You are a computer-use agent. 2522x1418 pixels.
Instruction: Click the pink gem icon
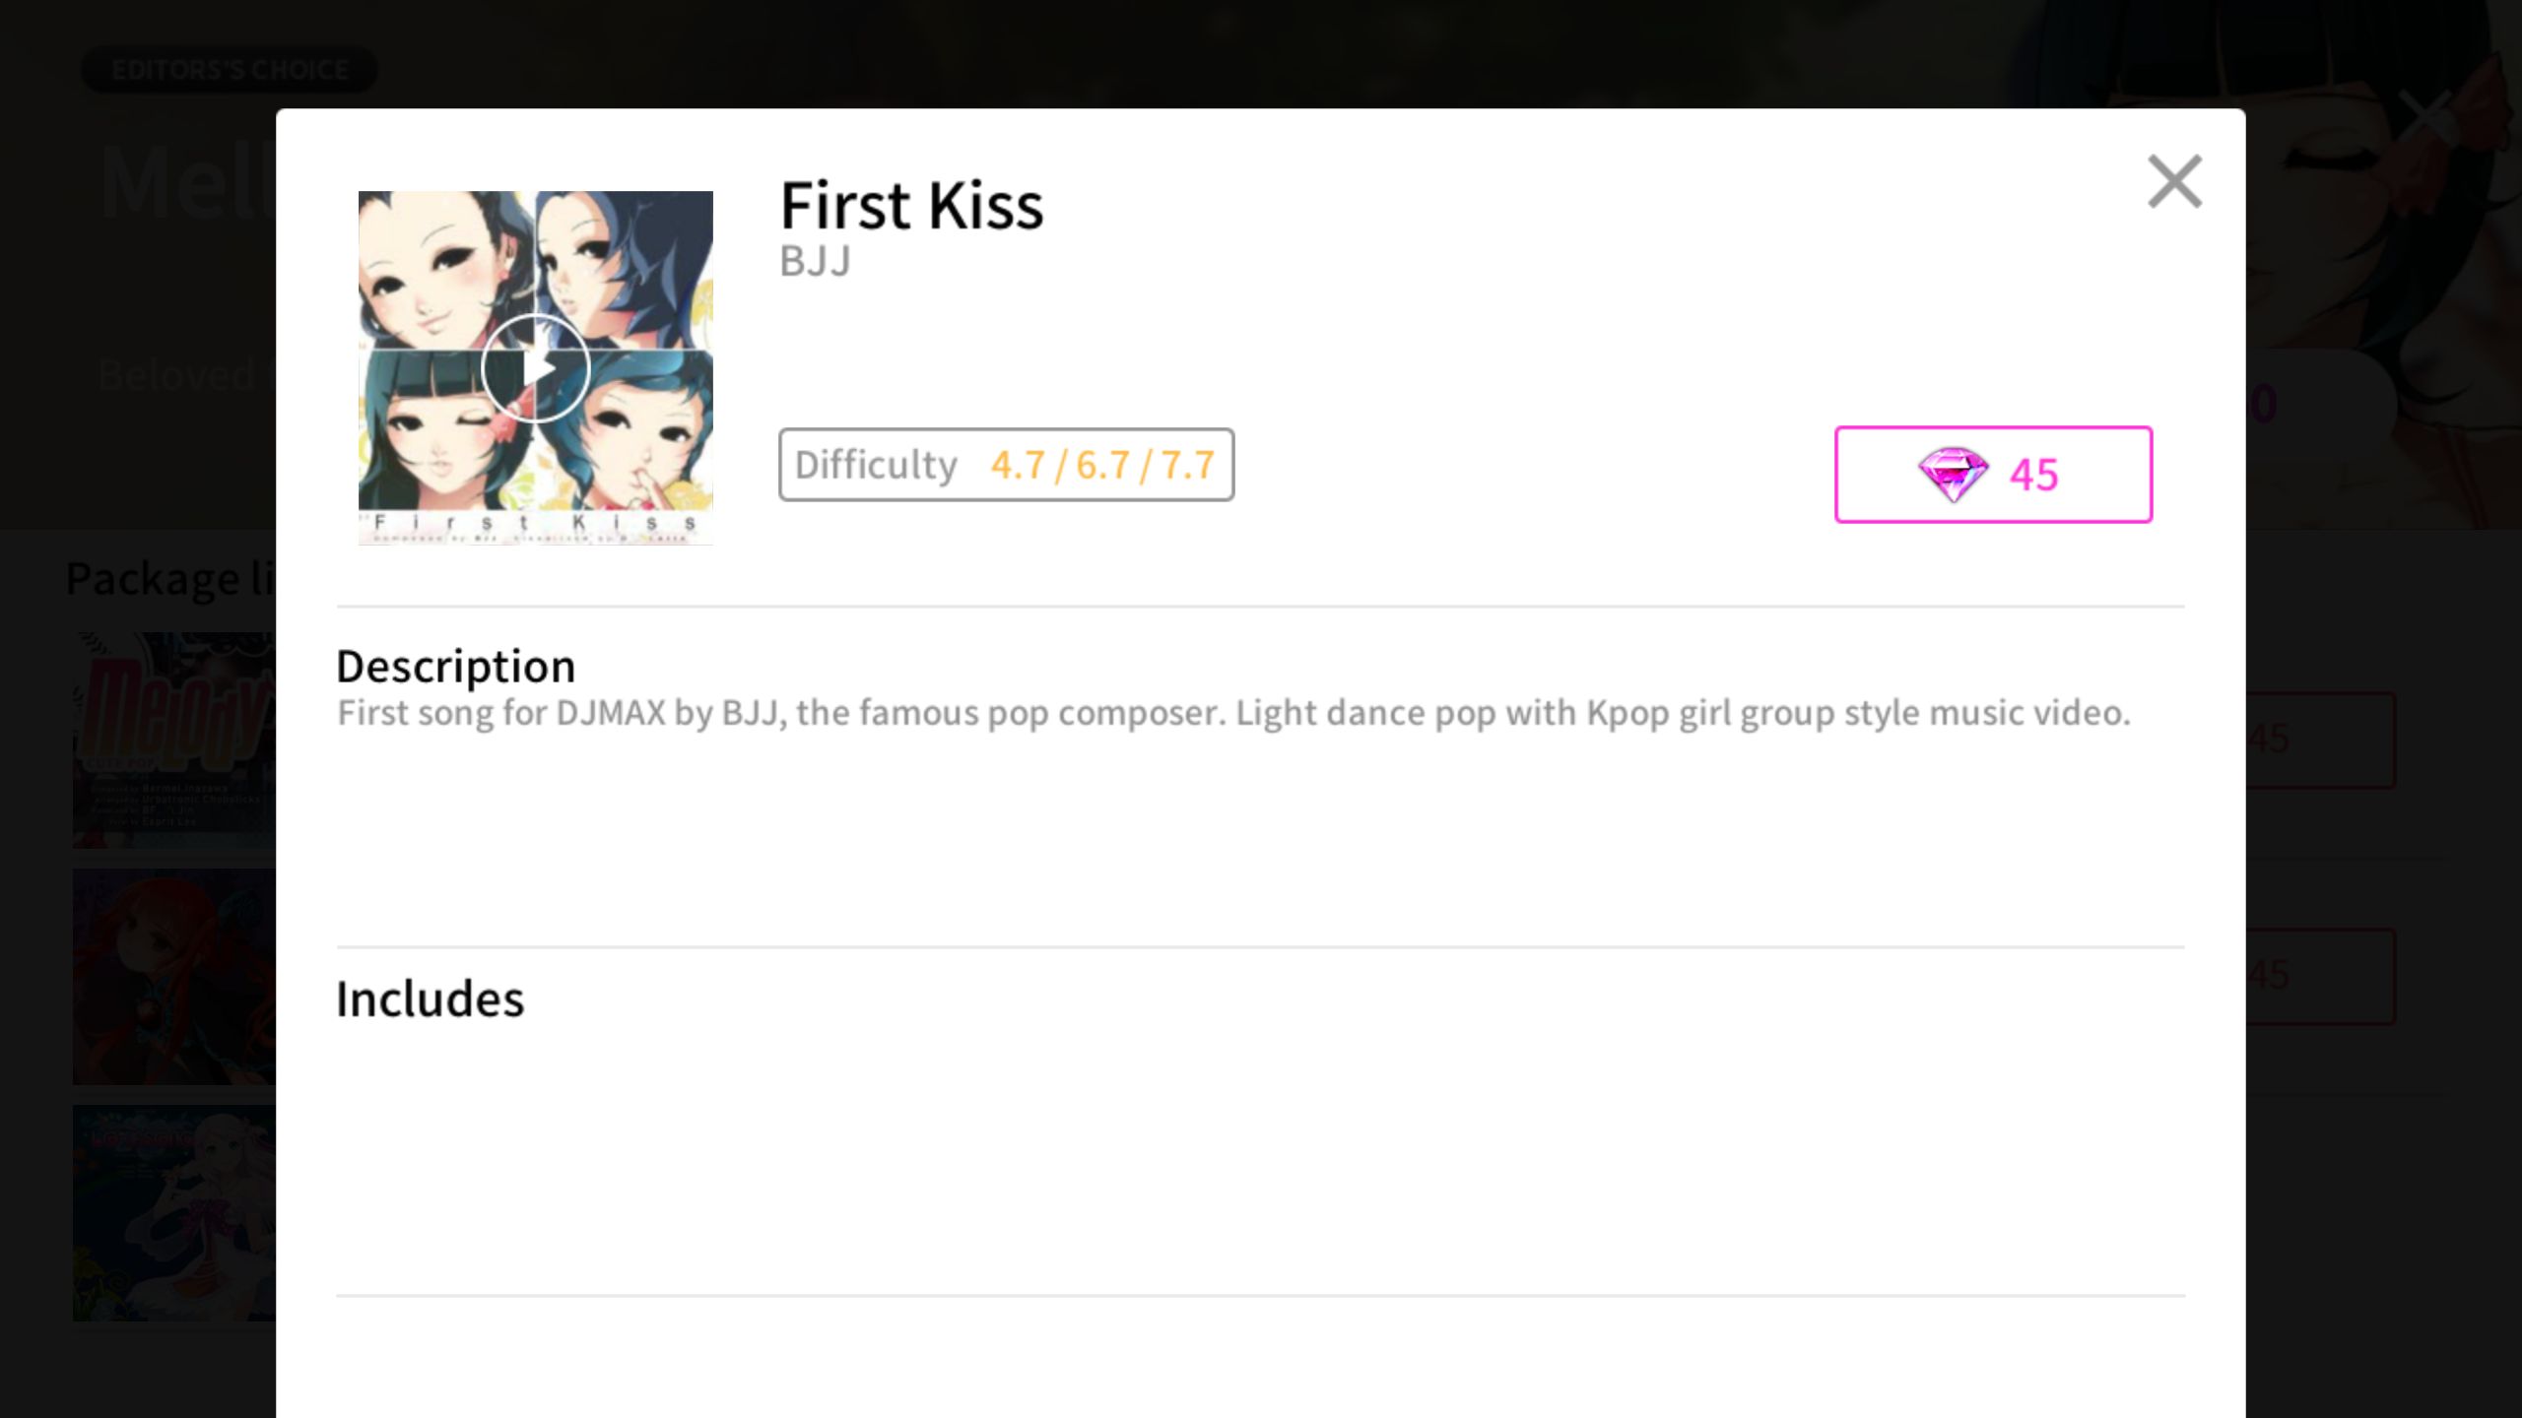1953,475
